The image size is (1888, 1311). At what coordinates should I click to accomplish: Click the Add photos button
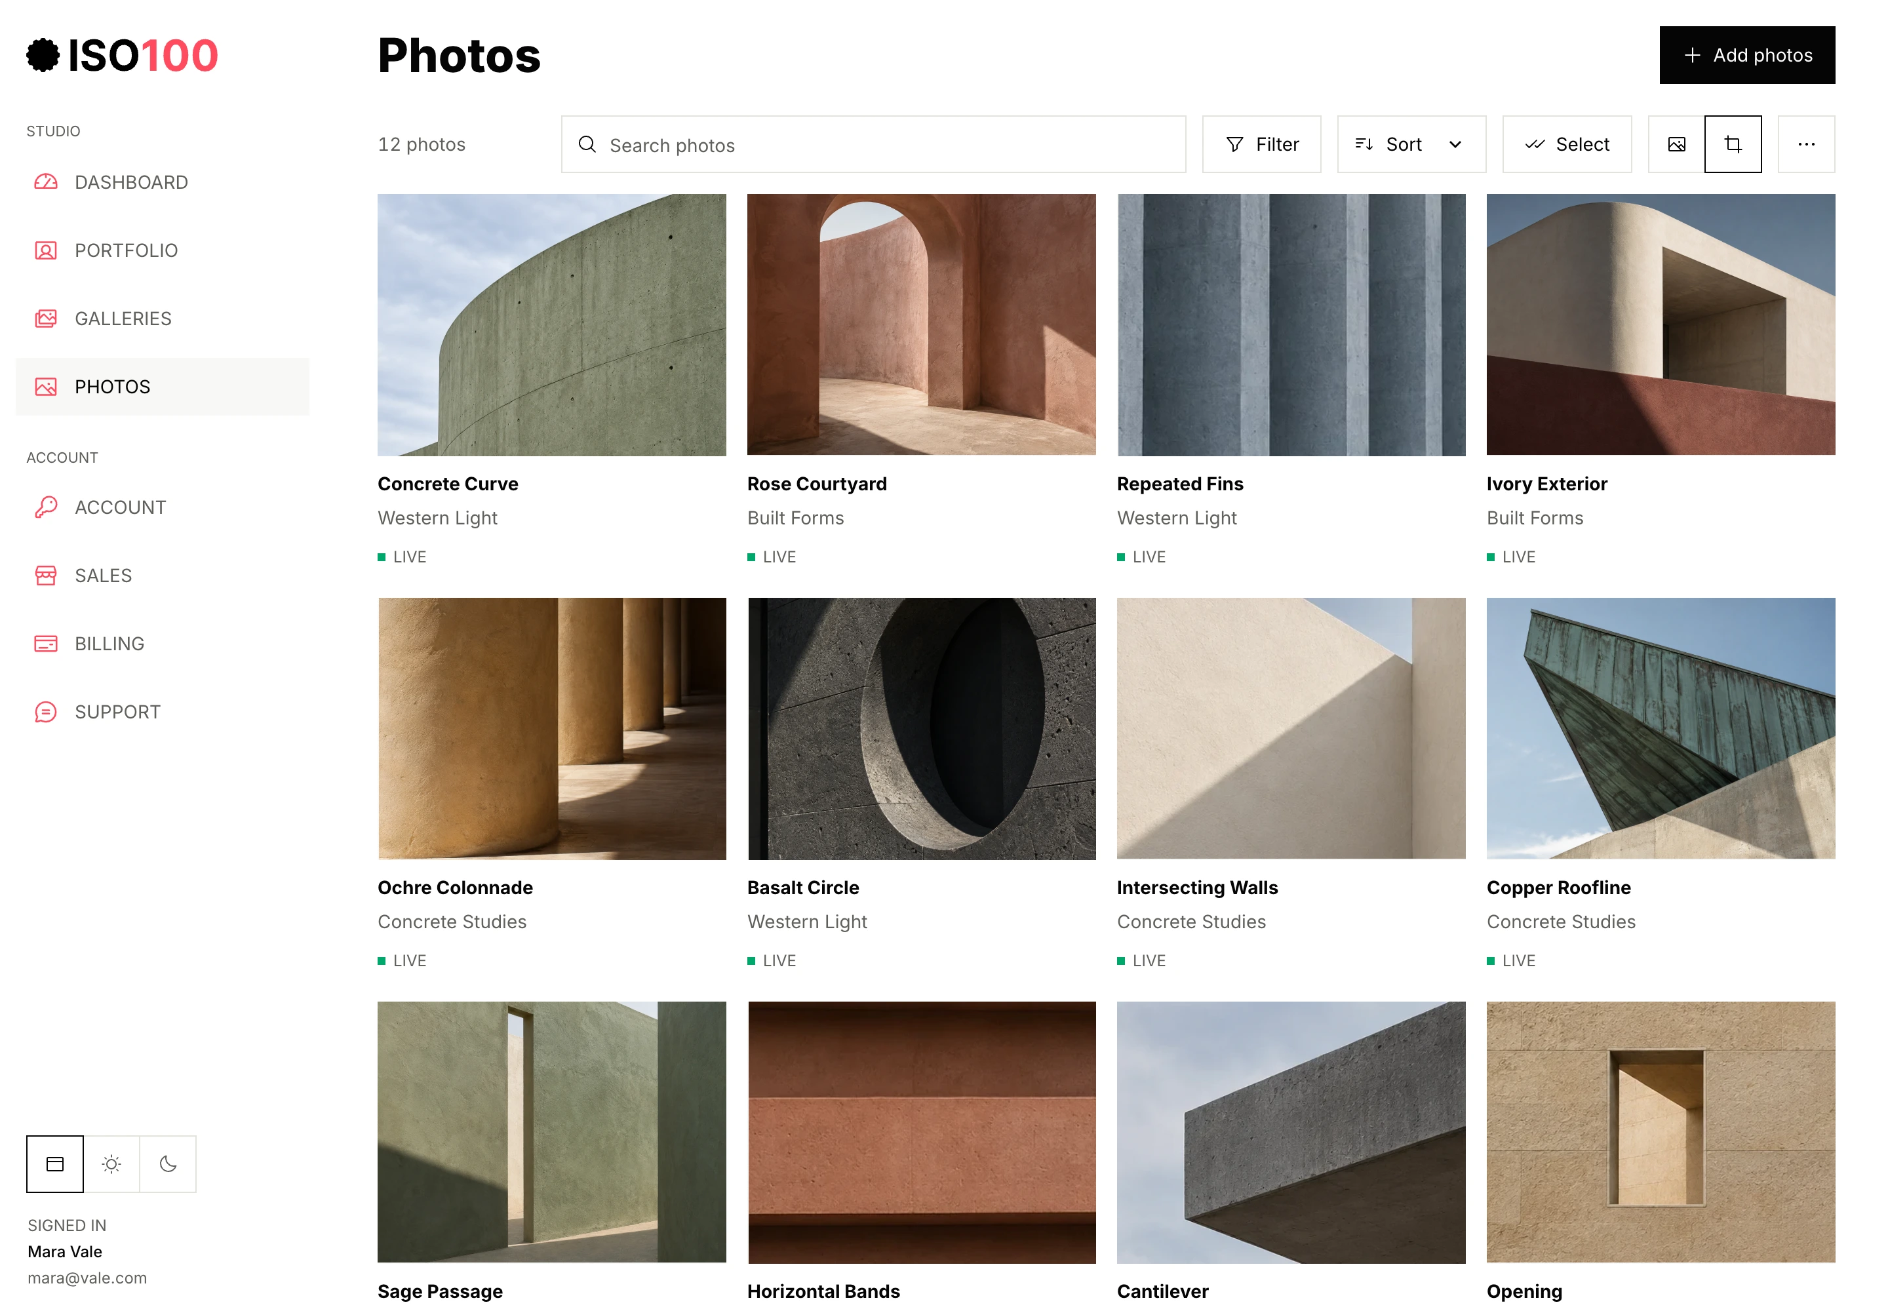coord(1746,55)
